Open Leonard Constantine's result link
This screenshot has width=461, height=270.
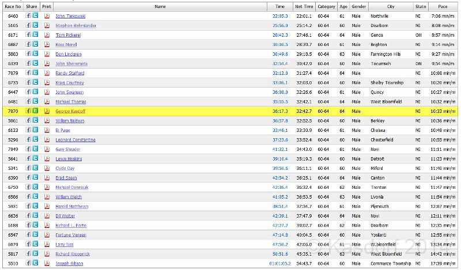(x=75, y=140)
